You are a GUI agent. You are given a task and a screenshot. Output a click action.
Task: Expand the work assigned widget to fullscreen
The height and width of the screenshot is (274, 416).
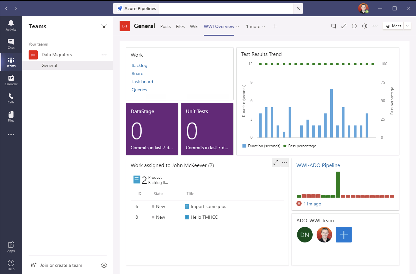[x=276, y=163]
